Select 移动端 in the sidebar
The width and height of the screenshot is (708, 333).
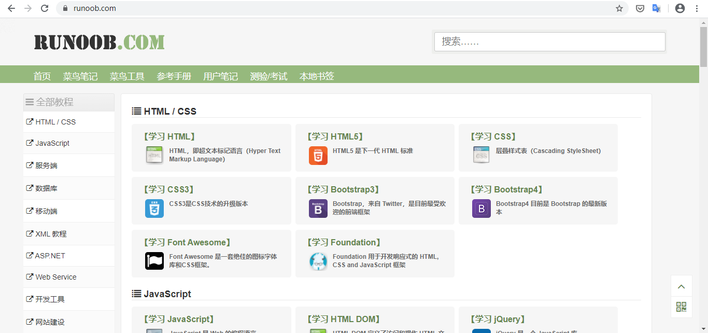coord(69,211)
